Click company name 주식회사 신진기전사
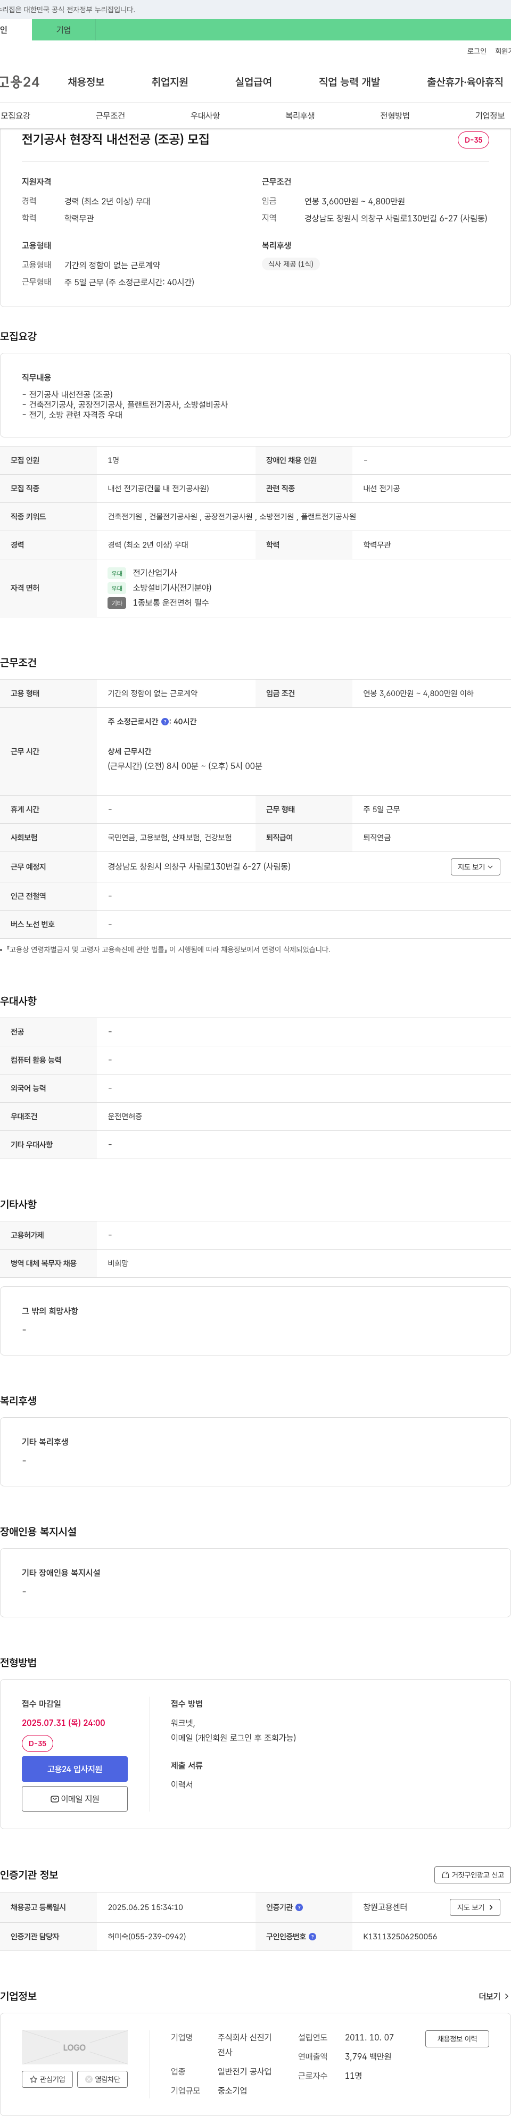 pyautogui.click(x=244, y=2045)
